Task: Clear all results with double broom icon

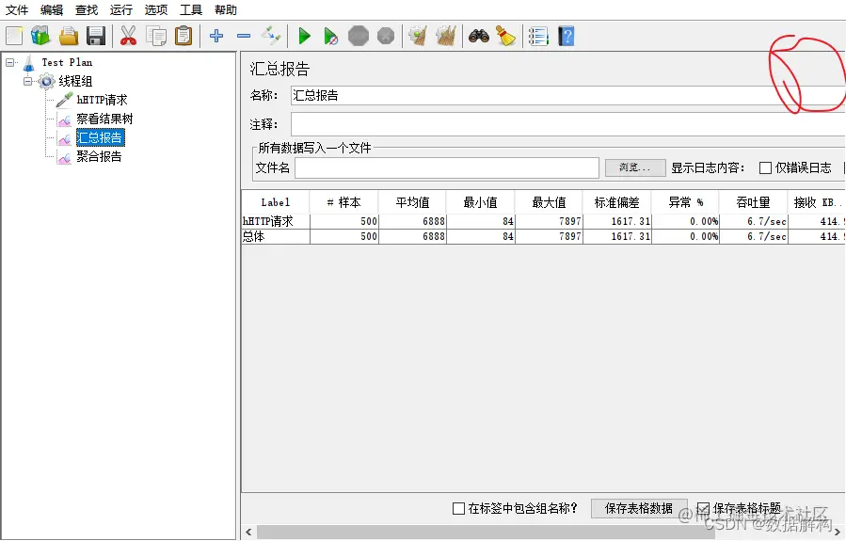Action: tap(446, 36)
